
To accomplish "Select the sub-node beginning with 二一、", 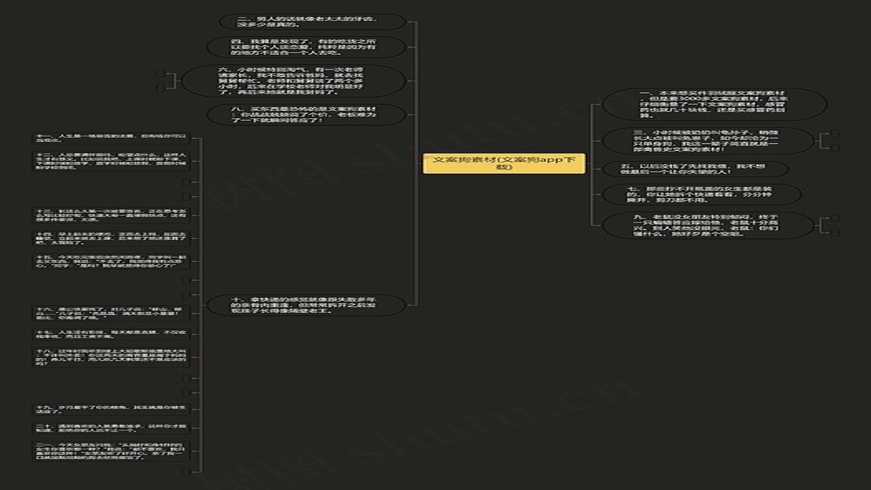I will (110, 451).
